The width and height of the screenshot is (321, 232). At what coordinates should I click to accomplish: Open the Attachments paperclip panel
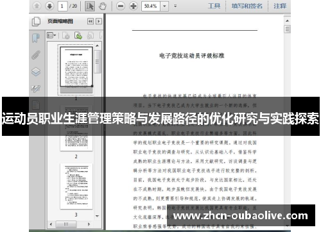(36, 55)
